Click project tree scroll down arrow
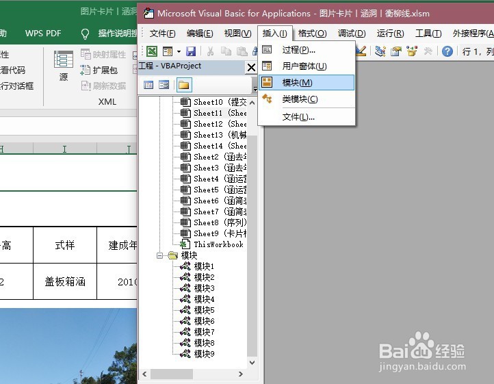The width and height of the screenshot is (494, 384). point(252,363)
